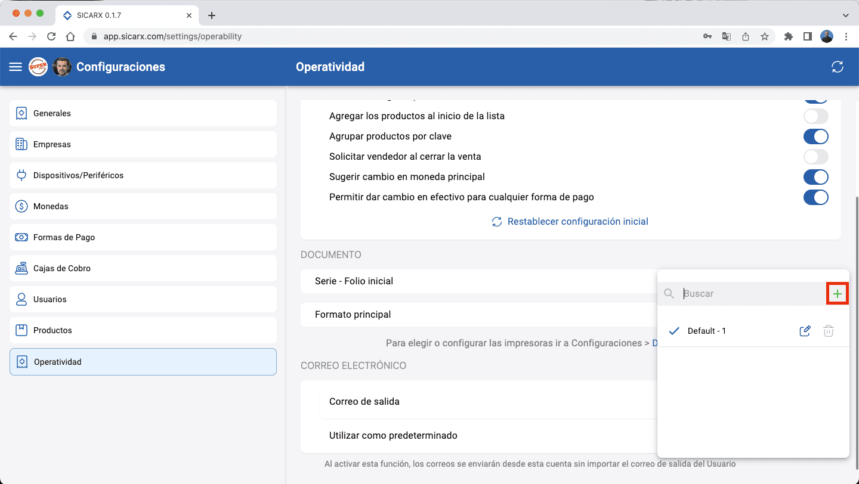Click the Super store logo icon
The height and width of the screenshot is (484, 859).
38,67
